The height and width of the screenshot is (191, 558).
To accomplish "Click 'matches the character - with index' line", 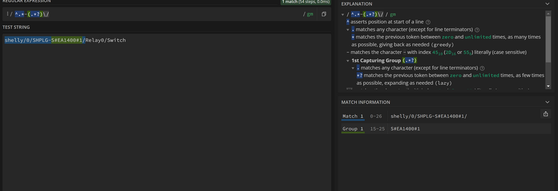I will tap(436, 52).
